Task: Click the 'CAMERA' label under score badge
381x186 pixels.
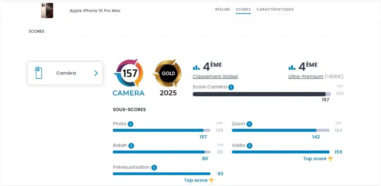Action: pyautogui.click(x=129, y=93)
